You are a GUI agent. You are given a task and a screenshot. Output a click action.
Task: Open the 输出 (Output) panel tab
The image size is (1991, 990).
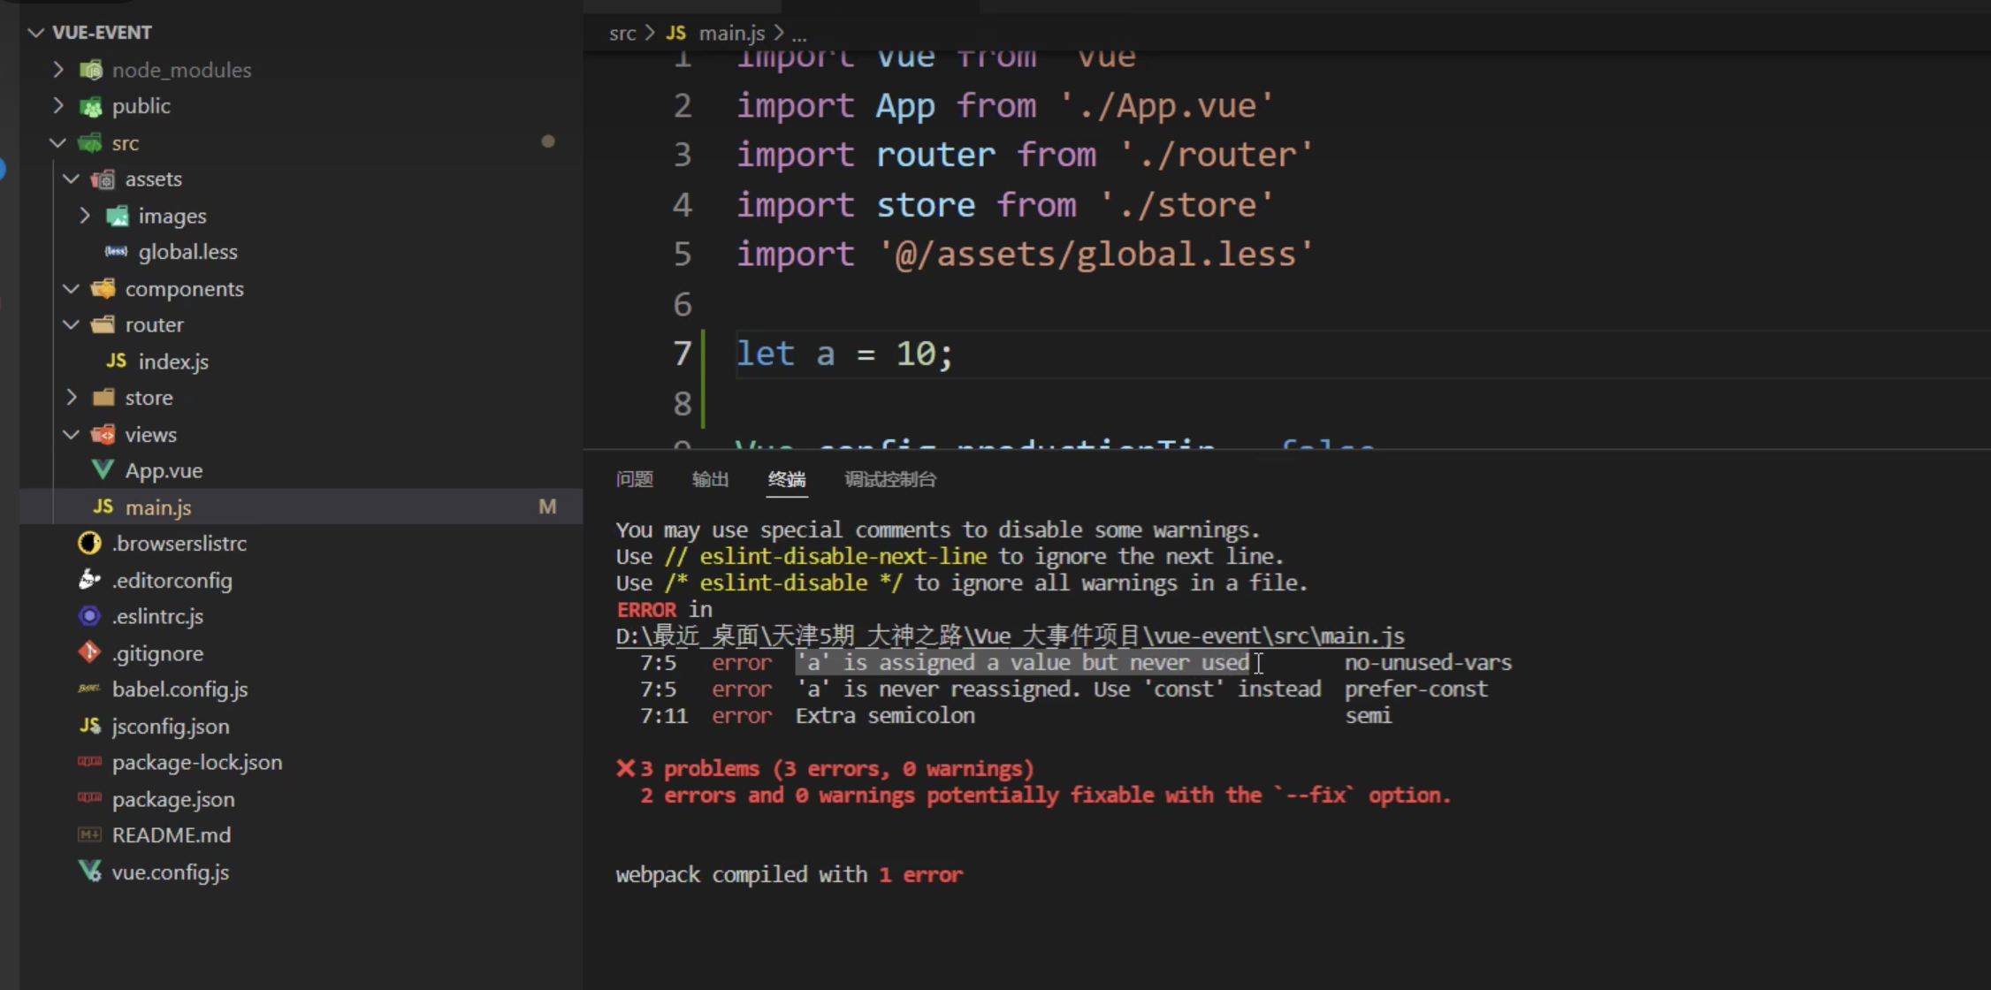click(710, 479)
